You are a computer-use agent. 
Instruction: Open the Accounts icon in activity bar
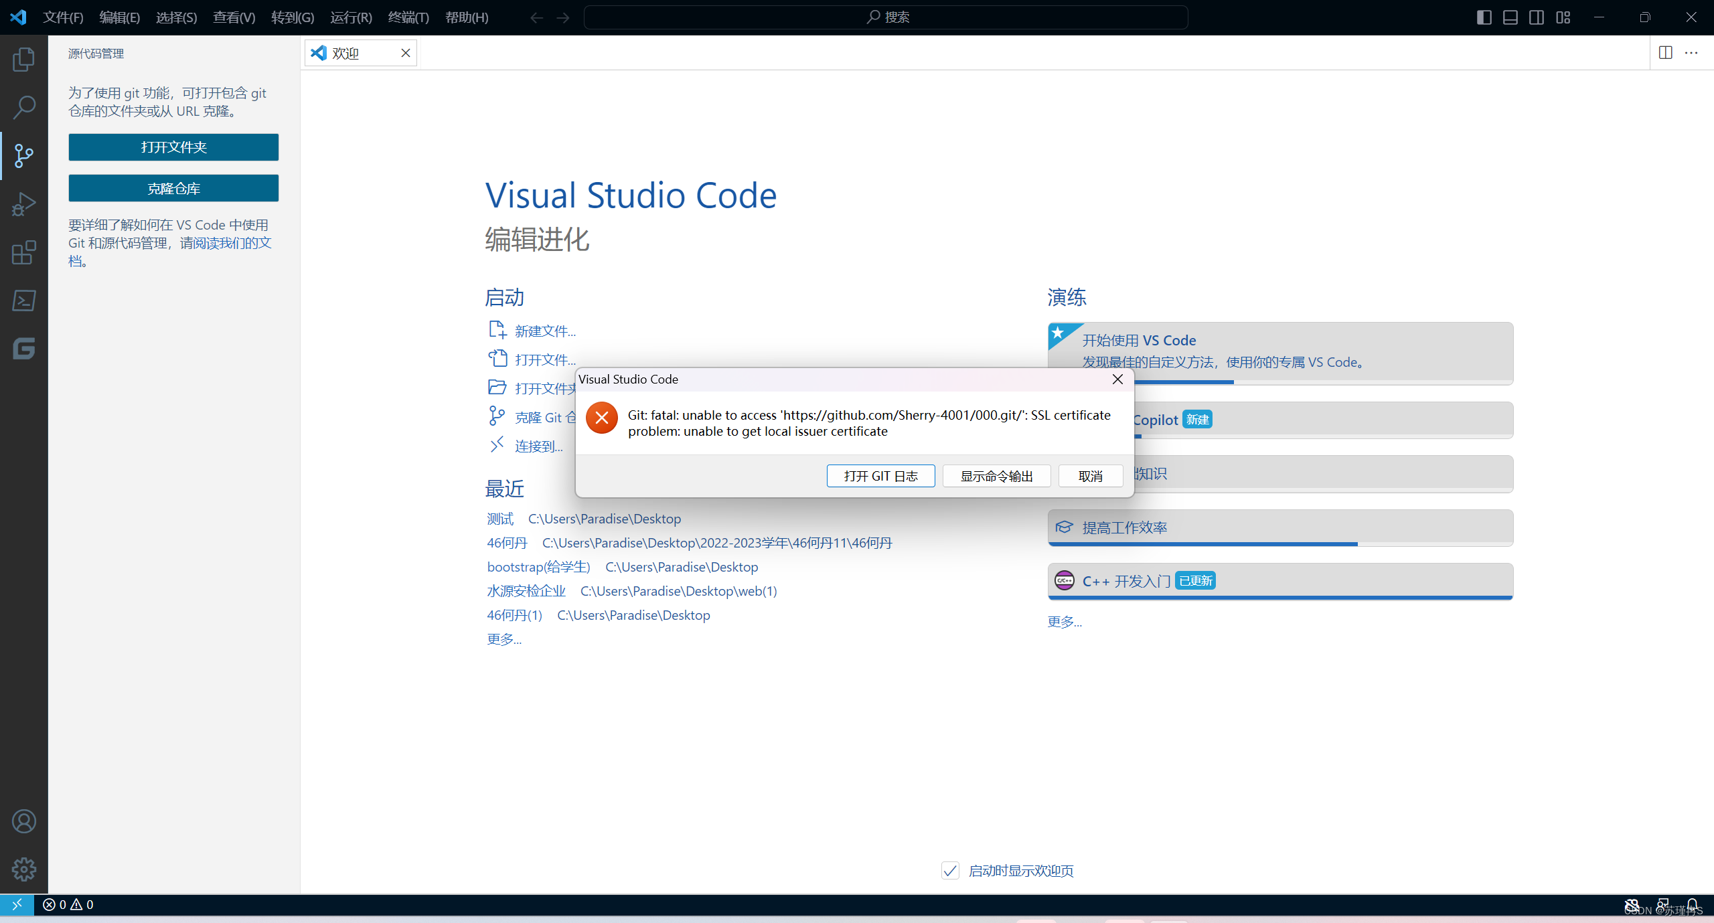24,821
